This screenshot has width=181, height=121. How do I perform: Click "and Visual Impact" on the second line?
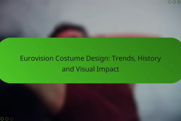pos(91,69)
